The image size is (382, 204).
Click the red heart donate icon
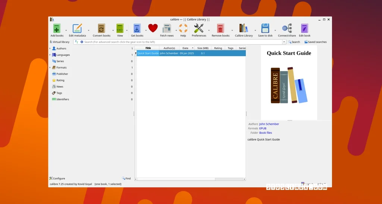pos(153,28)
